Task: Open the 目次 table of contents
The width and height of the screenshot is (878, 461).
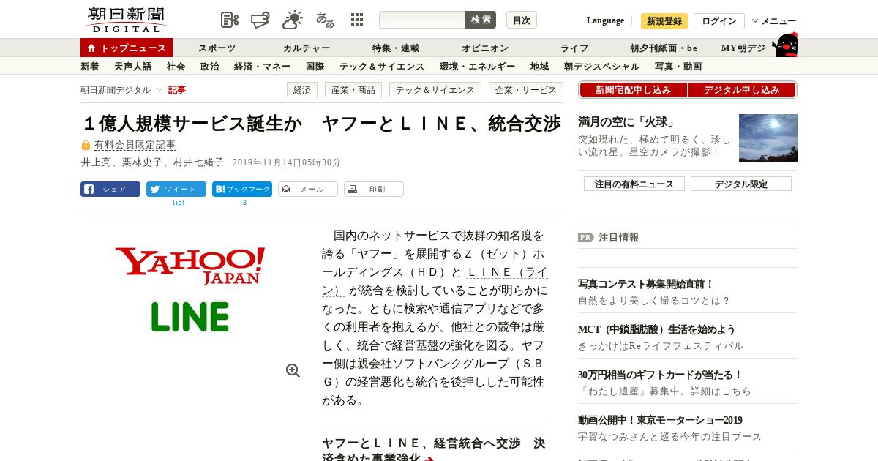Action: 522,20
